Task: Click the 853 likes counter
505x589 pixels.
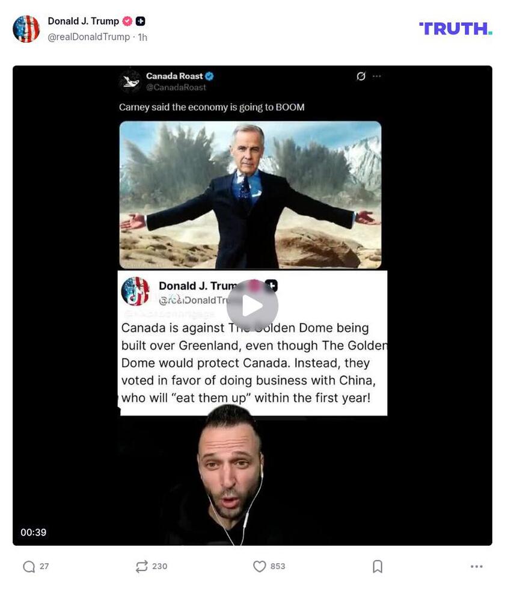Action: pos(278,566)
